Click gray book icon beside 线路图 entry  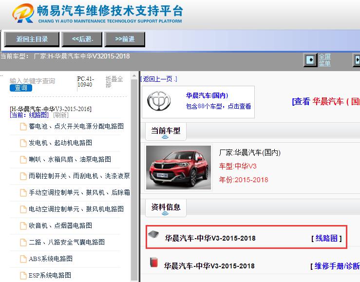tap(153, 234)
